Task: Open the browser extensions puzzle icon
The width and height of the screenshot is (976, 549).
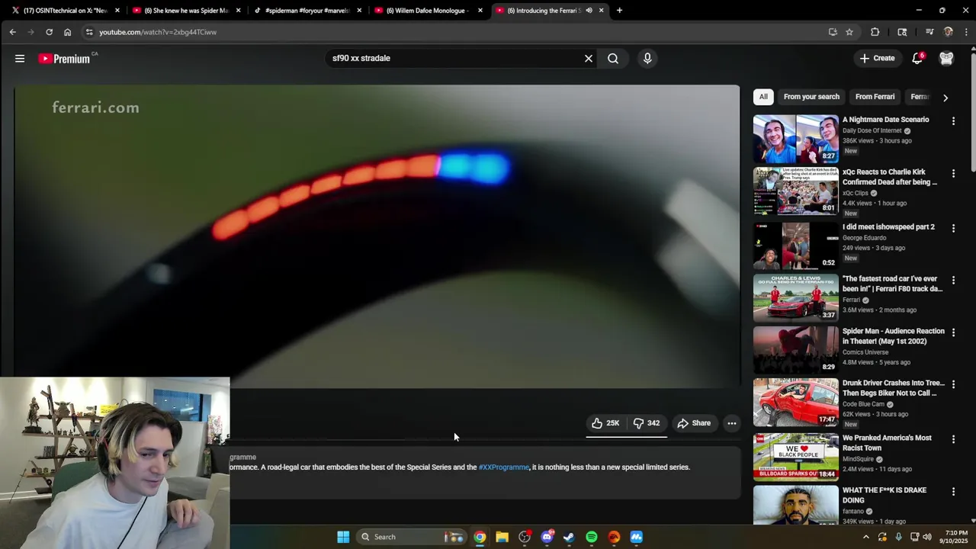Action: point(875,32)
